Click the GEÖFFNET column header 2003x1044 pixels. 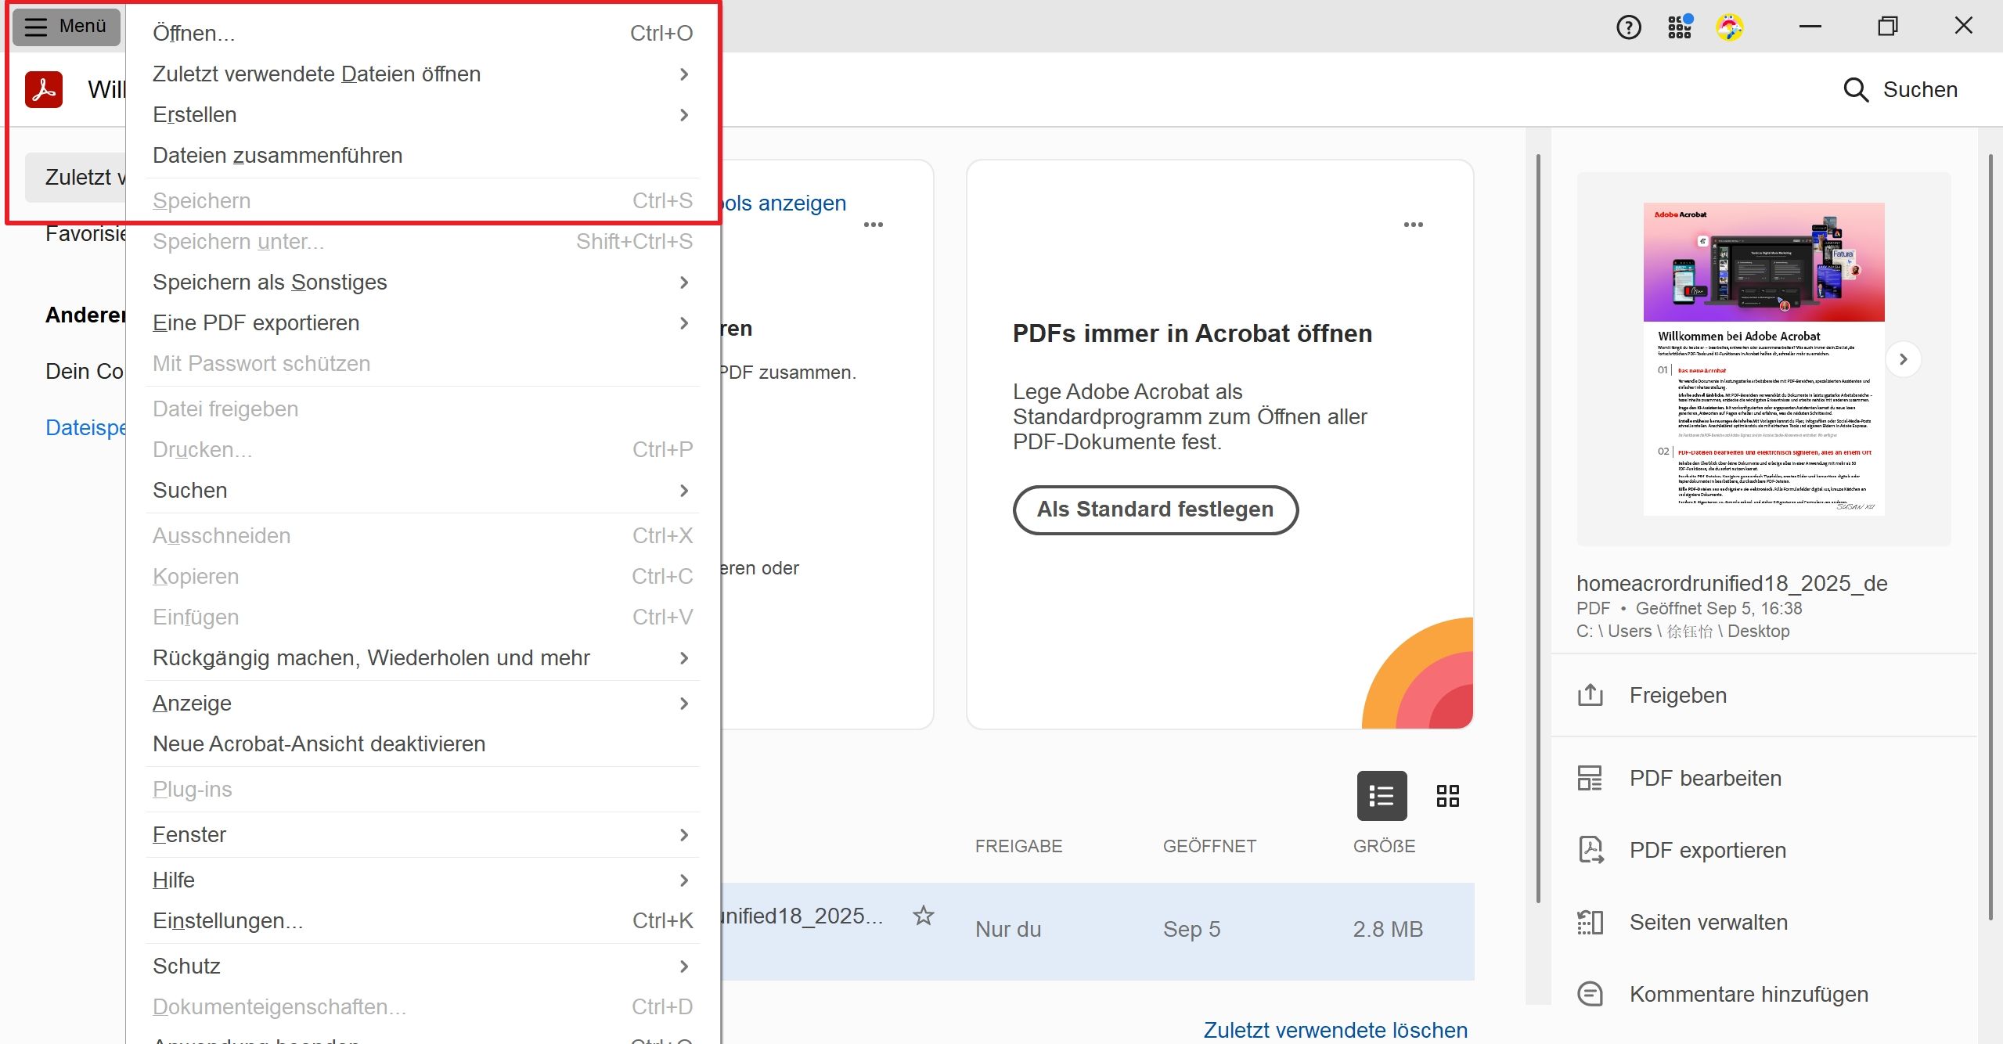(x=1209, y=846)
